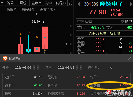Image resolution: width=133 pixels, height=97 pixels.
Task: Click 涨跌幅 value 17.89%
Action: 123,85
